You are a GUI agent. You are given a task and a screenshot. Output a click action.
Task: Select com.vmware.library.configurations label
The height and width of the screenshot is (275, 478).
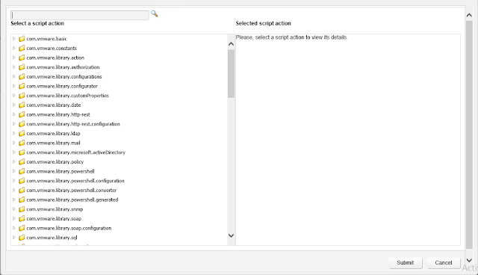(64, 76)
